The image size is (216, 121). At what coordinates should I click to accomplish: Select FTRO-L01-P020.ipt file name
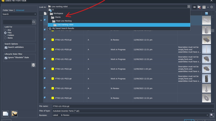point(63,49)
